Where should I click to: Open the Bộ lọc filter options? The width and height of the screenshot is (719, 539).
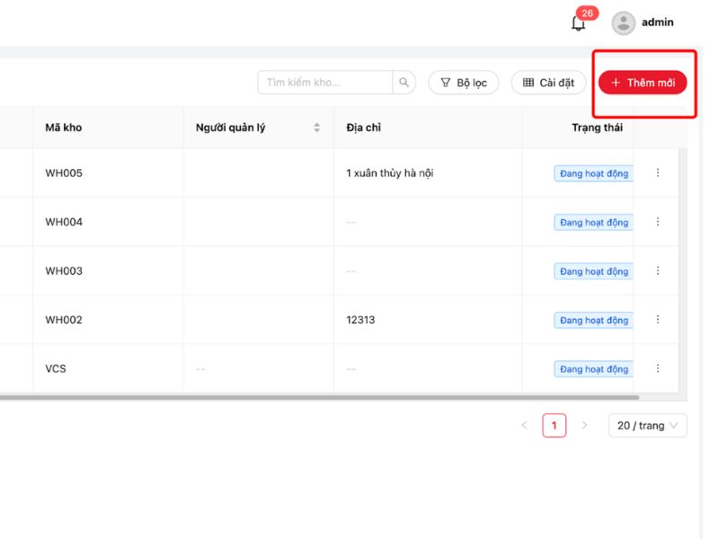pyautogui.click(x=463, y=83)
